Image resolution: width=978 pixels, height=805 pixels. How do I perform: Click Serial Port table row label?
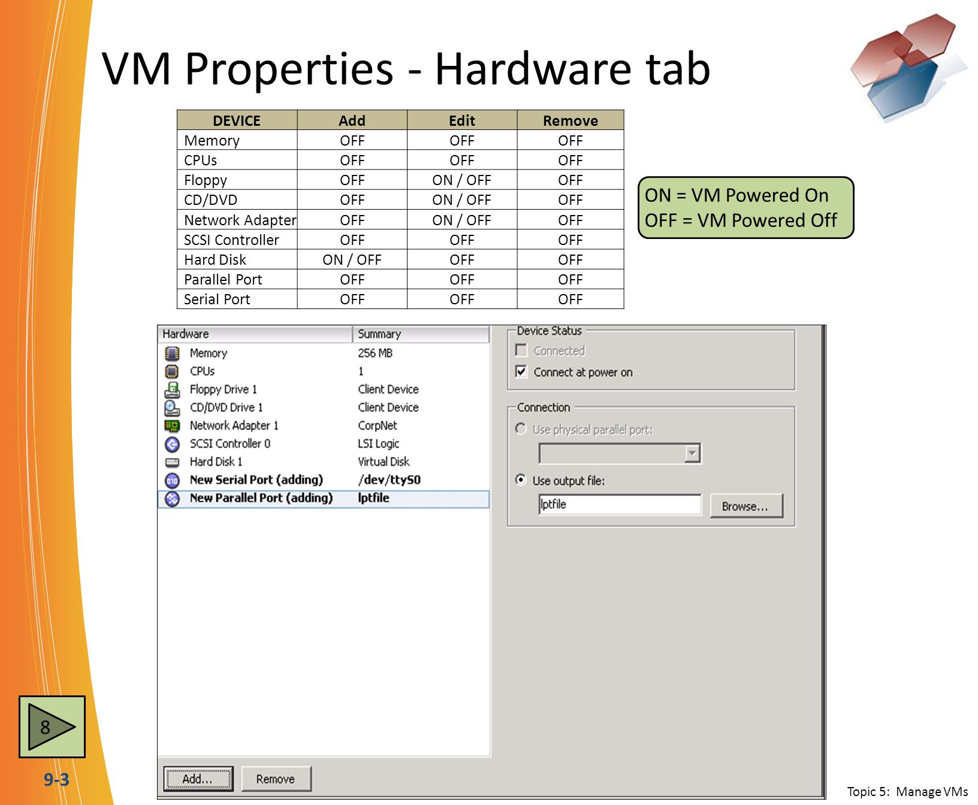point(217,299)
